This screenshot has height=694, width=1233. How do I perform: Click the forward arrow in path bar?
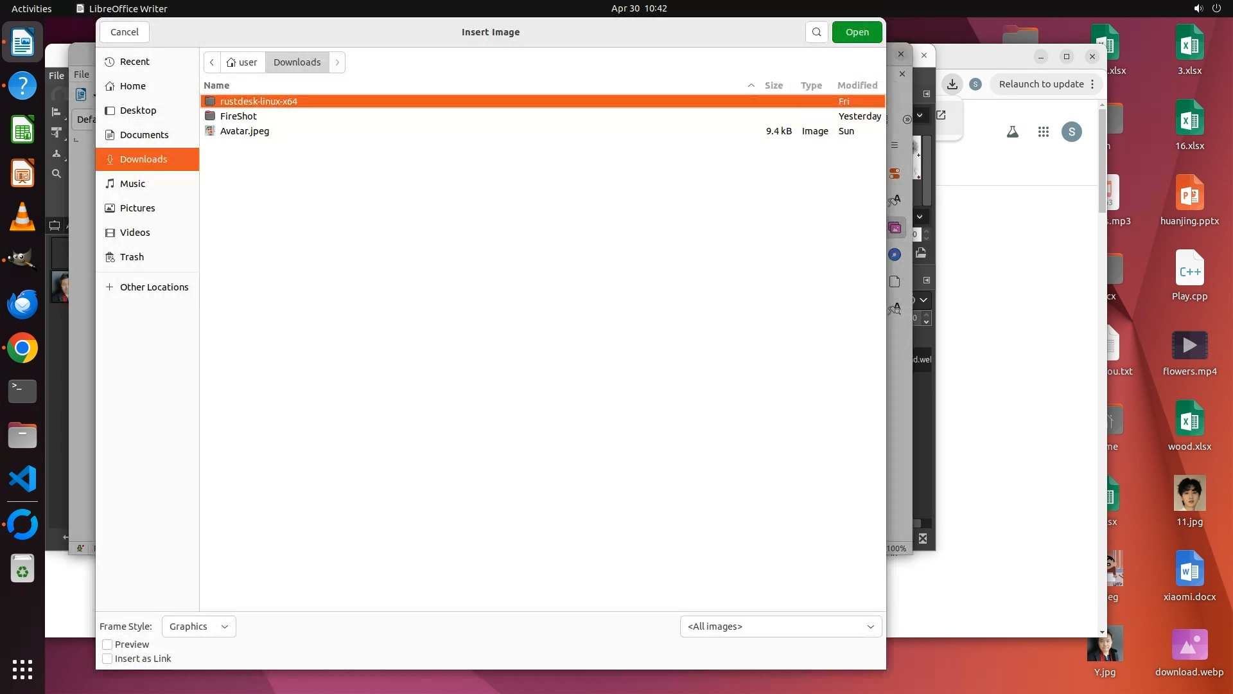[x=337, y=62]
